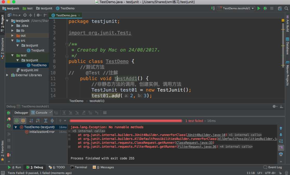The height and width of the screenshot is (175, 290).
Task: Expand the out folder
Action: [x=12, y=36]
